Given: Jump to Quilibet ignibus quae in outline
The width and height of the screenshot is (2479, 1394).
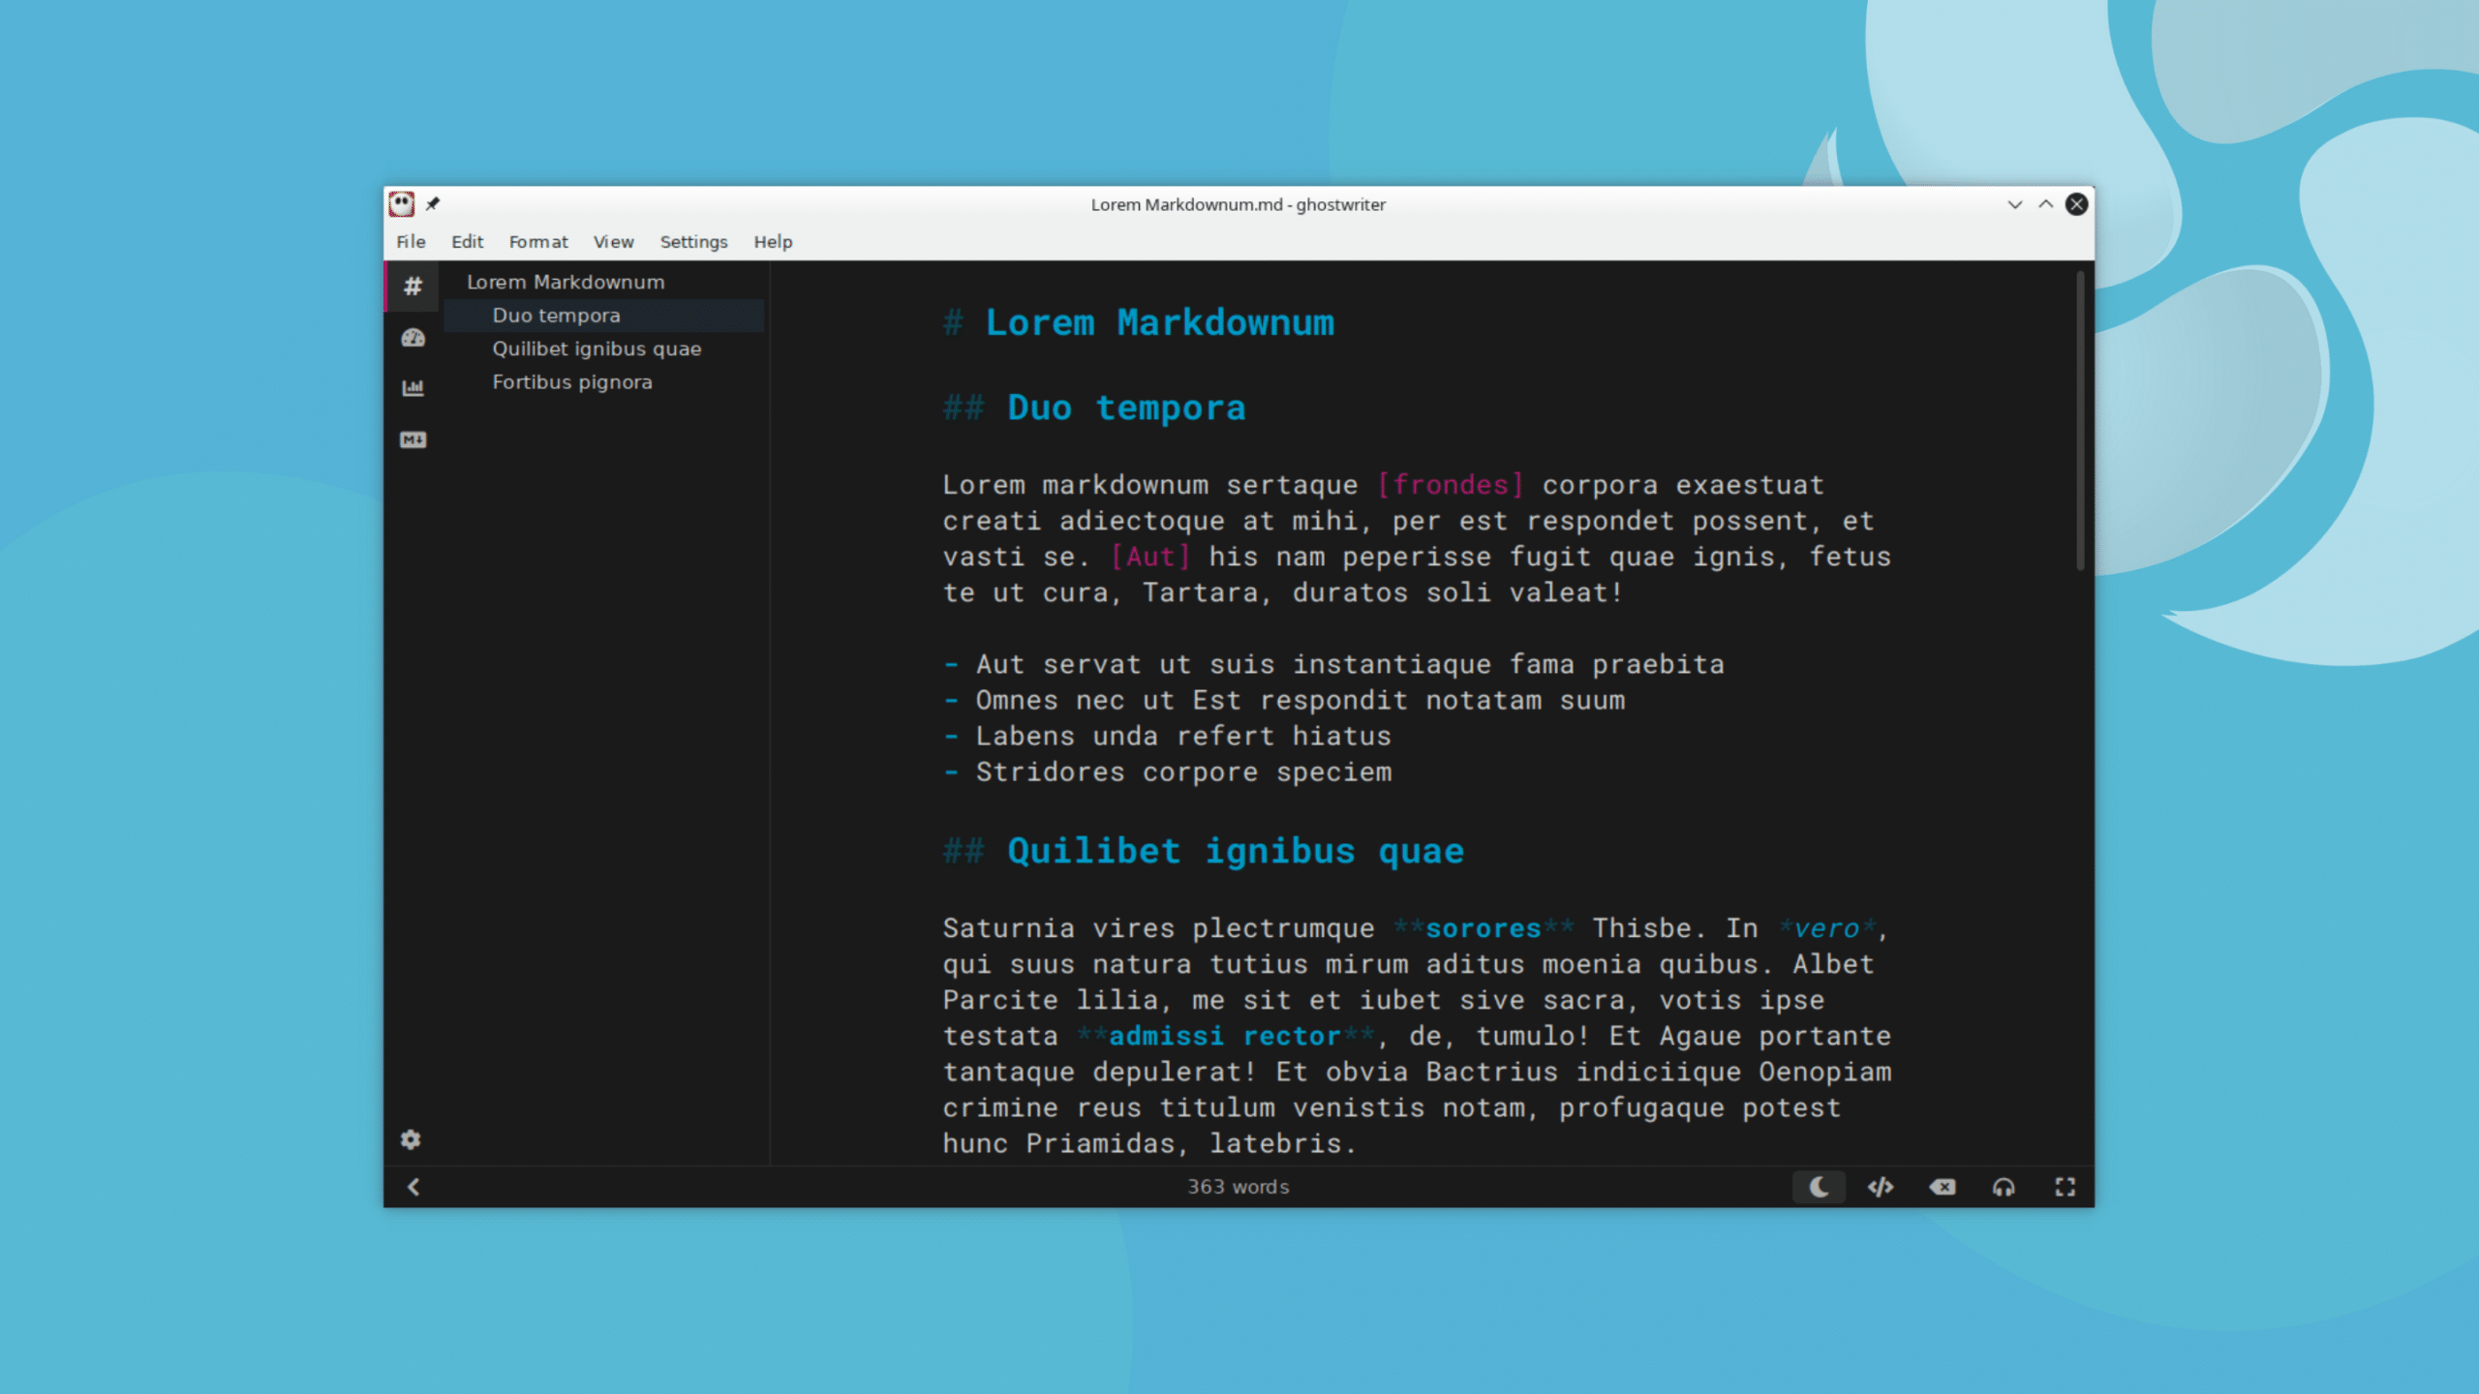Looking at the screenshot, I should point(604,348).
